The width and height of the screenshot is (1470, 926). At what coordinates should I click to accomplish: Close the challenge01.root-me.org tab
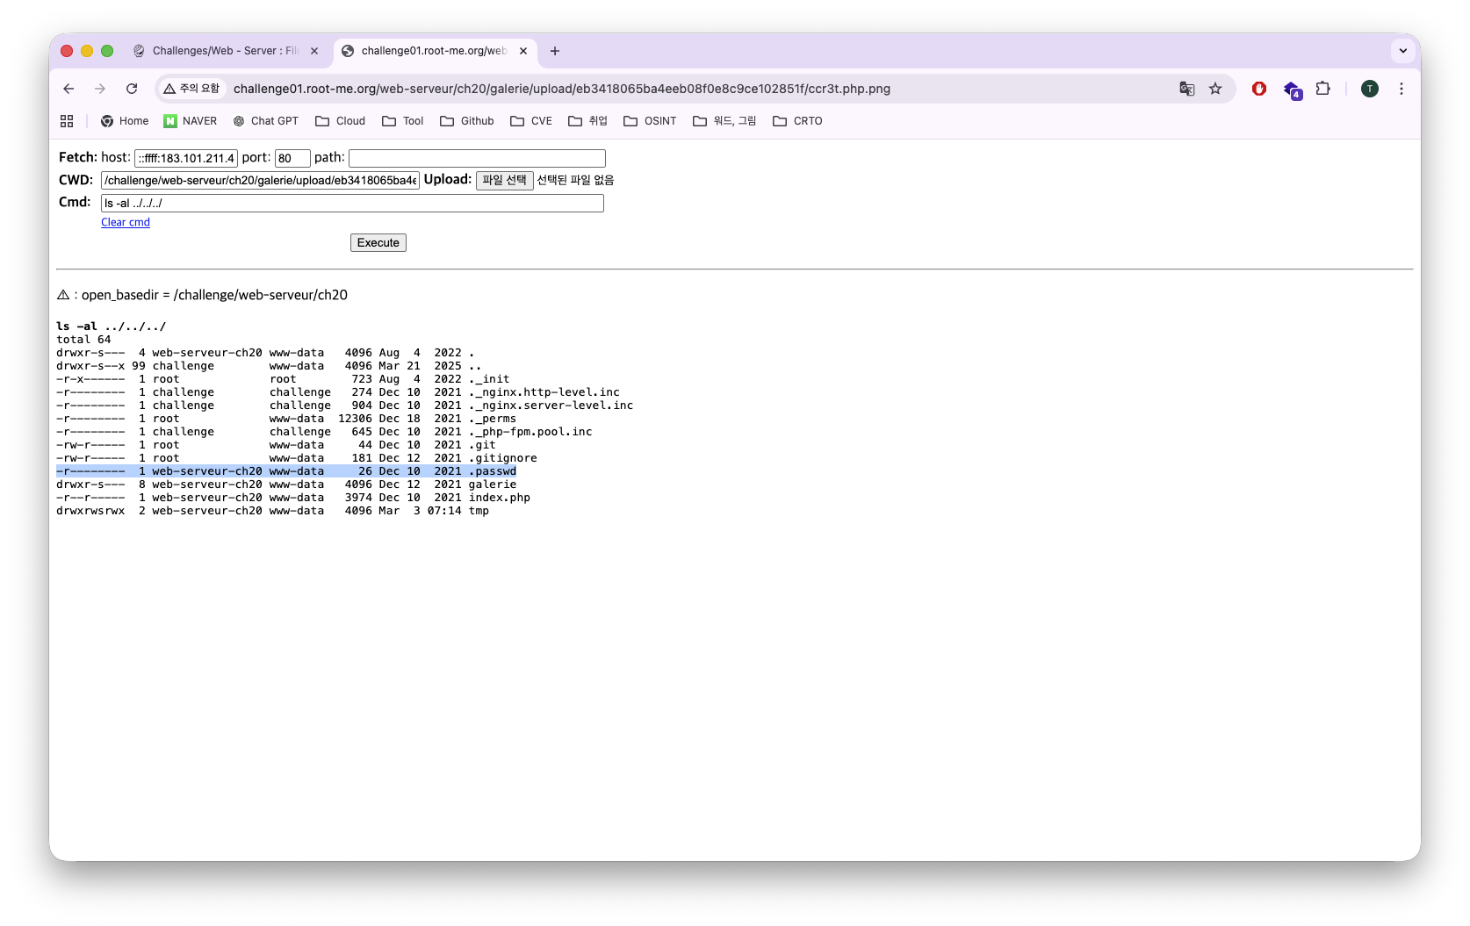(x=523, y=51)
